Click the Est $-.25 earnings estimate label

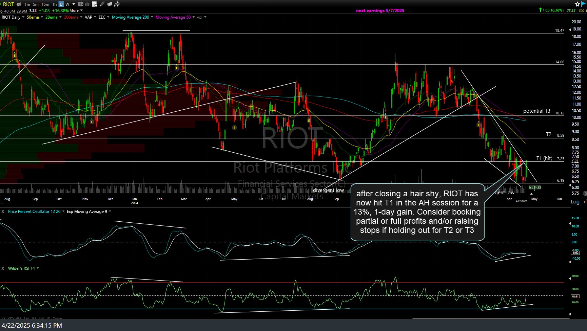(x=534, y=187)
